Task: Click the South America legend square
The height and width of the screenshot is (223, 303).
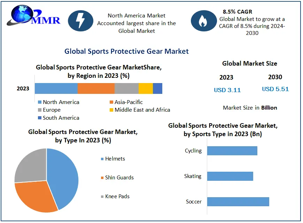Action: (39, 118)
